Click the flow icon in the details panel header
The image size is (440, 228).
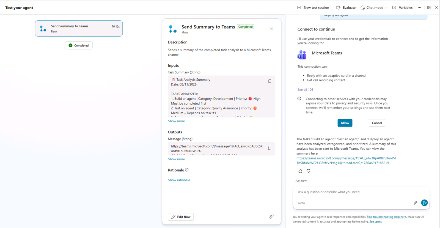click(173, 29)
